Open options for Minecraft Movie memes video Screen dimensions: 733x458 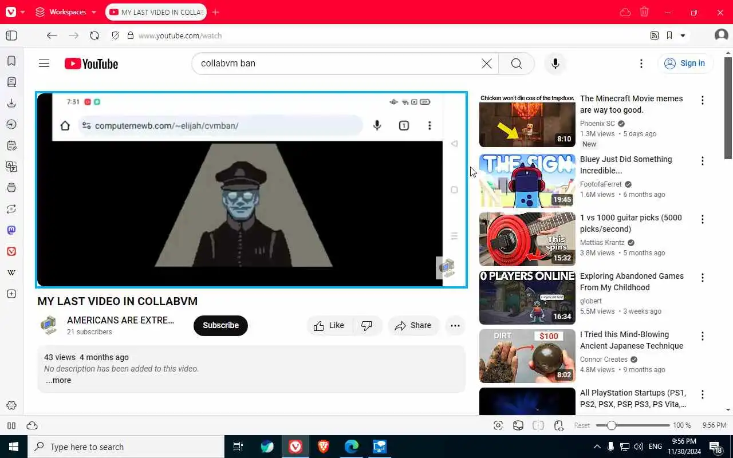point(703,100)
